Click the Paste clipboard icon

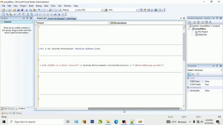[34, 10]
